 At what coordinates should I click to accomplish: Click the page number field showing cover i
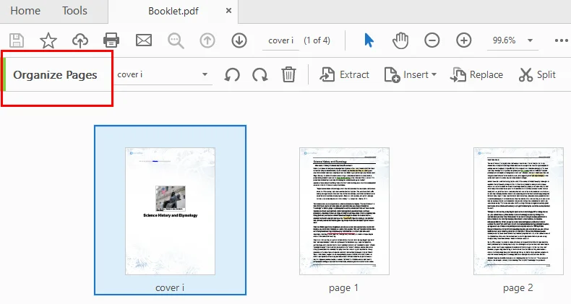(x=280, y=40)
